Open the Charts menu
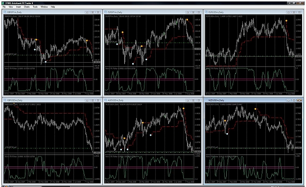This screenshot has width=306, height=187. [26, 7]
